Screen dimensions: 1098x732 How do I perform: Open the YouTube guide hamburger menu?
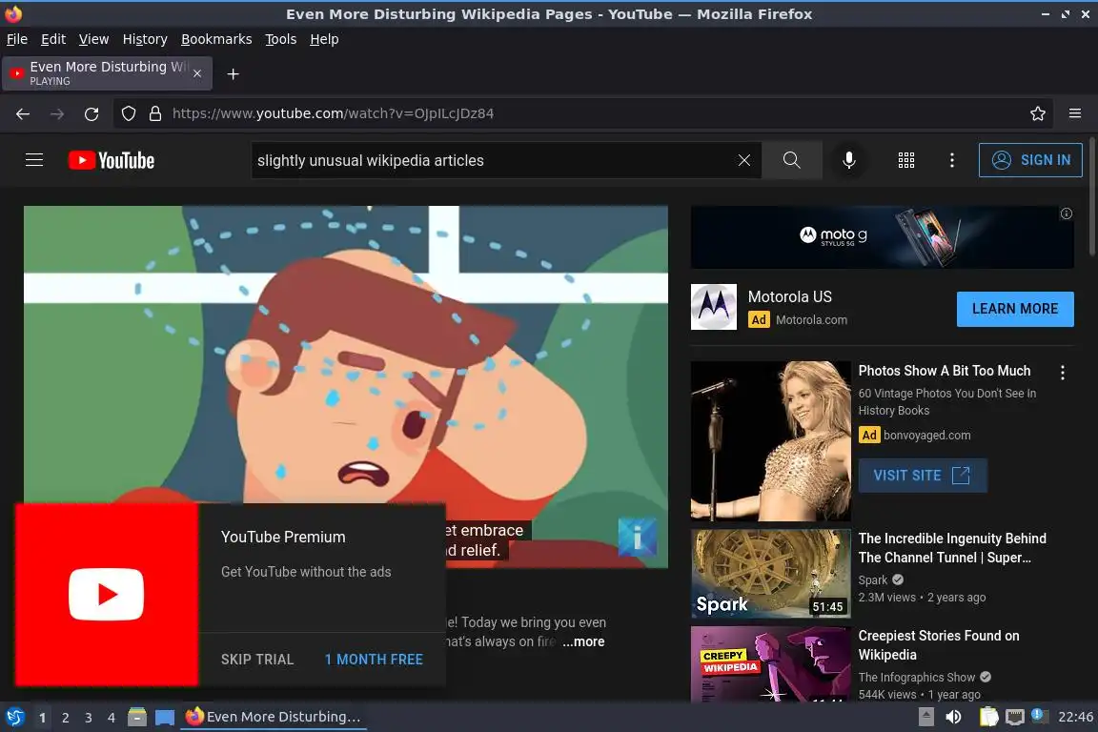coord(34,160)
